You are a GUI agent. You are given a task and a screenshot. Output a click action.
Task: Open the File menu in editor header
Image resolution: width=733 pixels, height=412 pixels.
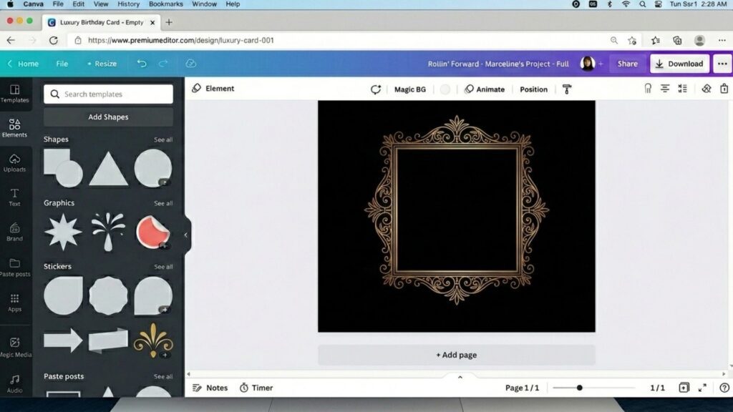click(x=62, y=64)
